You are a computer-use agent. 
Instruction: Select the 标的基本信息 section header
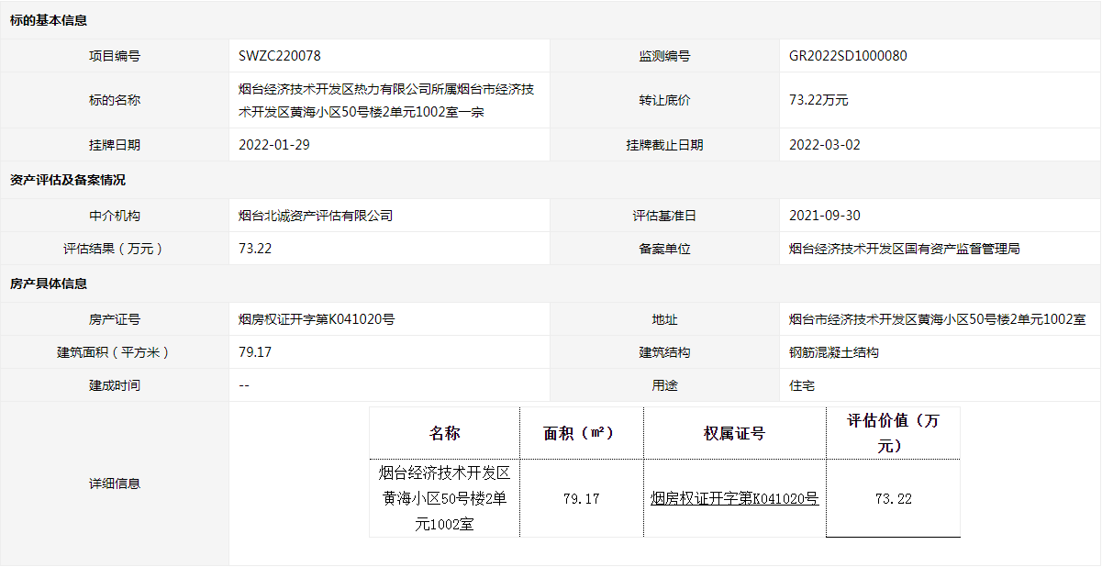[49, 20]
